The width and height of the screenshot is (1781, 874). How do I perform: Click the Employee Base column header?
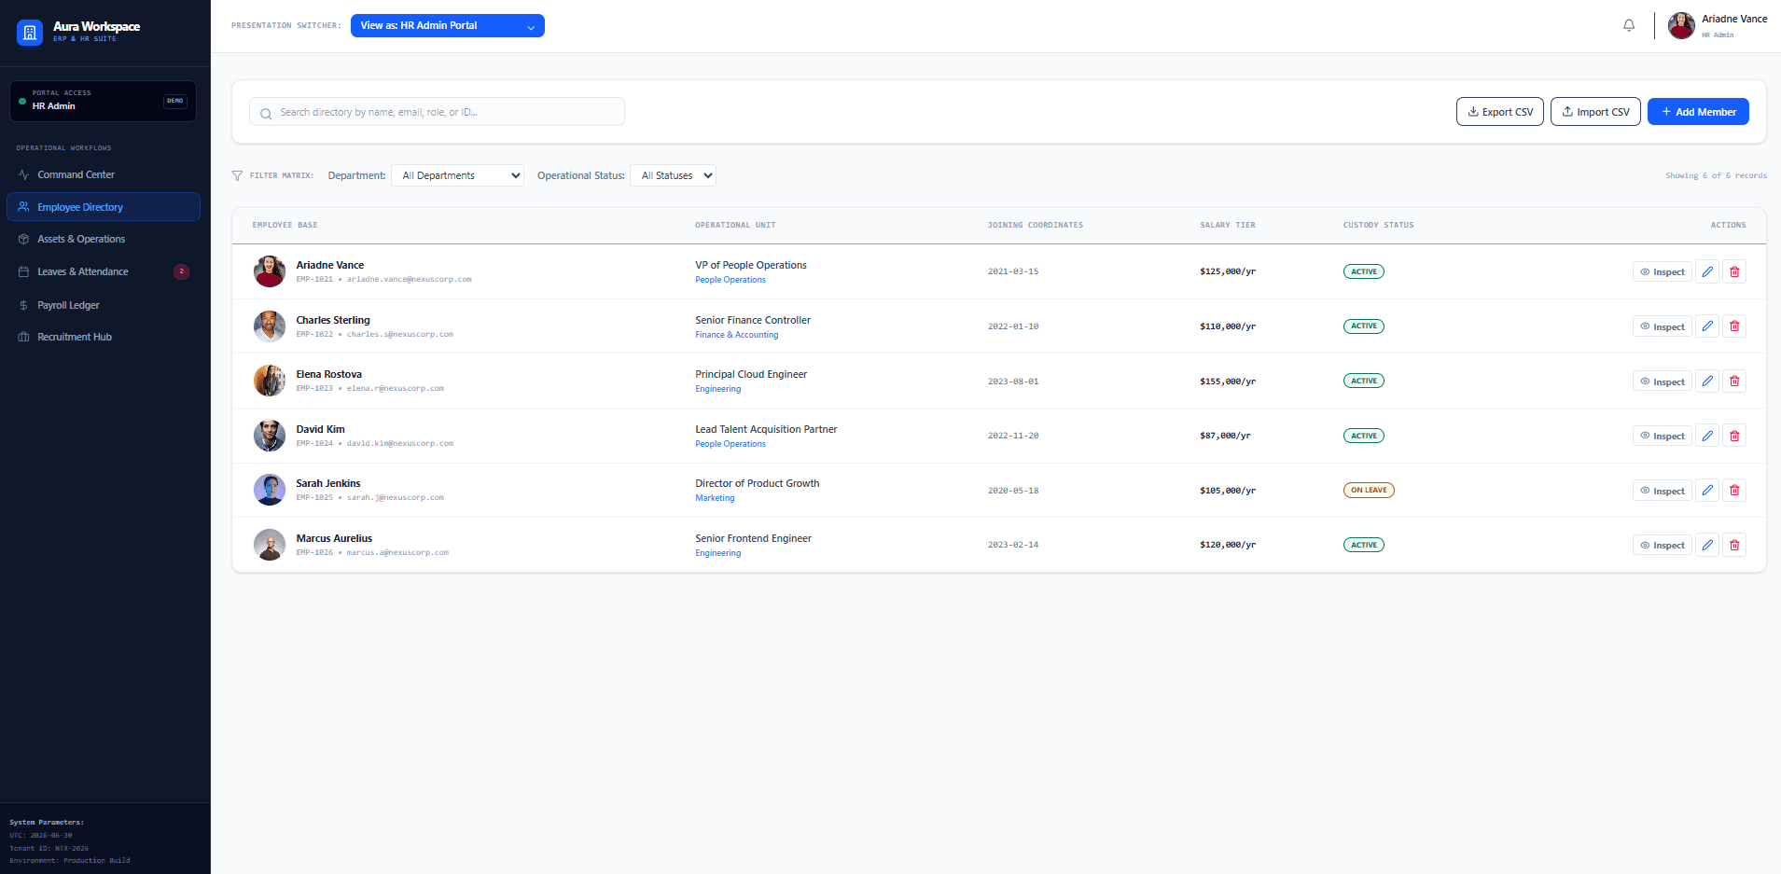pos(285,225)
